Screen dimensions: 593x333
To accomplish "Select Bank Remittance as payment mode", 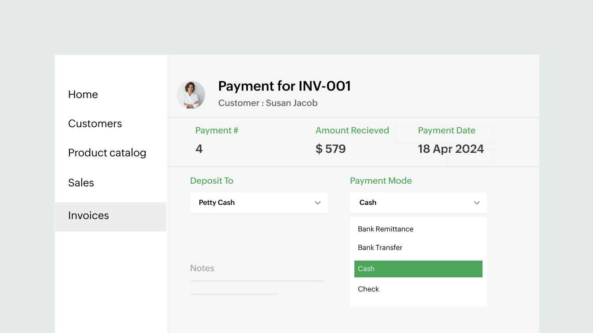I will [385, 229].
